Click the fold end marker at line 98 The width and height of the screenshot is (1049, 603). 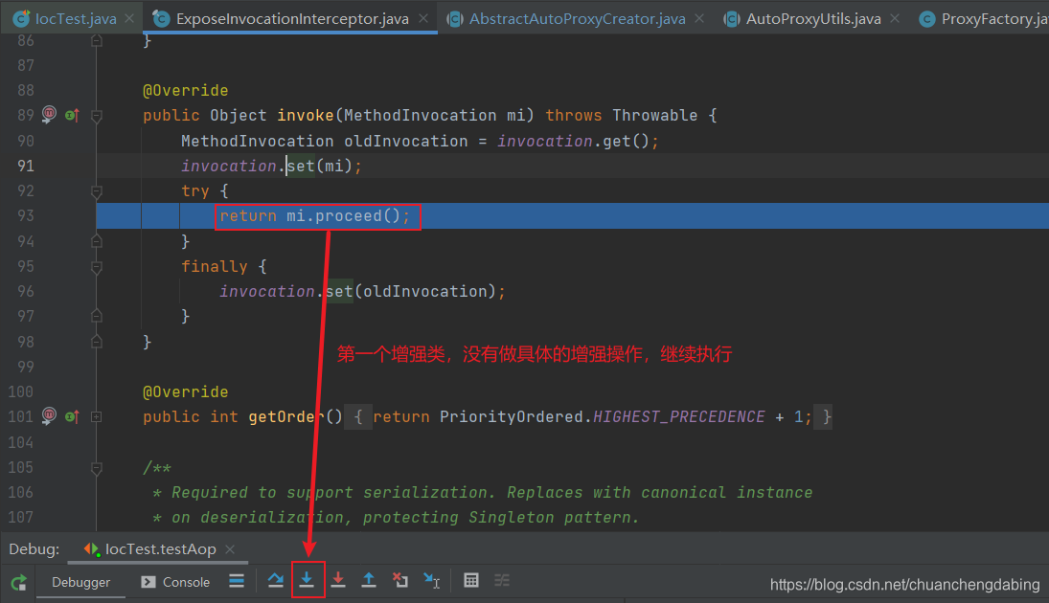point(97,342)
